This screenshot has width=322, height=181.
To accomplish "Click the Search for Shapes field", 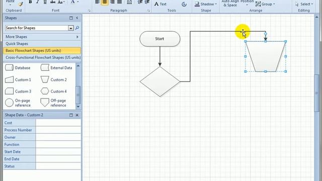I will pyautogui.click(x=37, y=28).
